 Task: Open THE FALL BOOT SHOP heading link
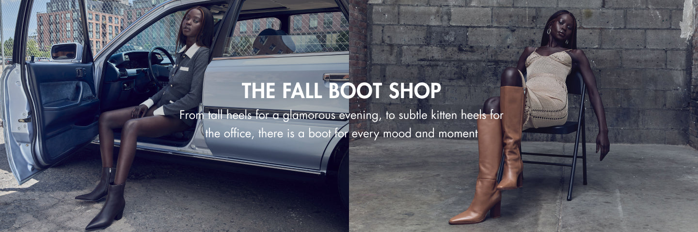pos(341,90)
